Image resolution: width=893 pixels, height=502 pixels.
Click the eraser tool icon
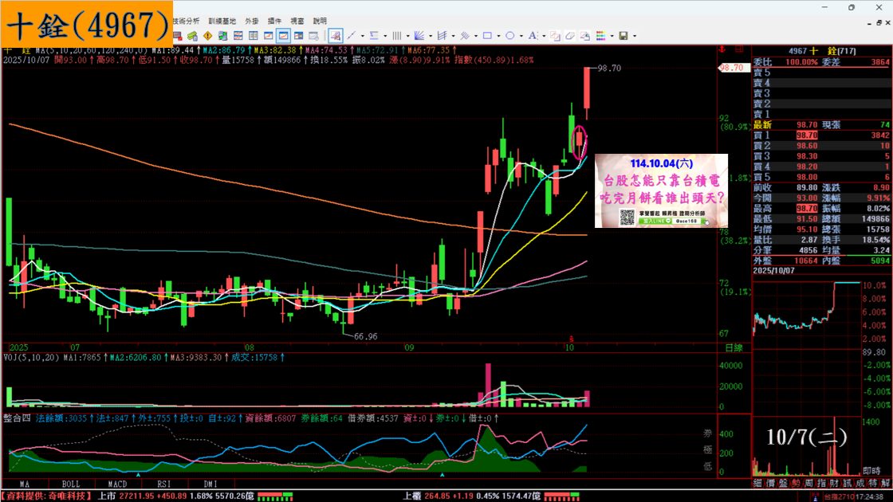569,36
